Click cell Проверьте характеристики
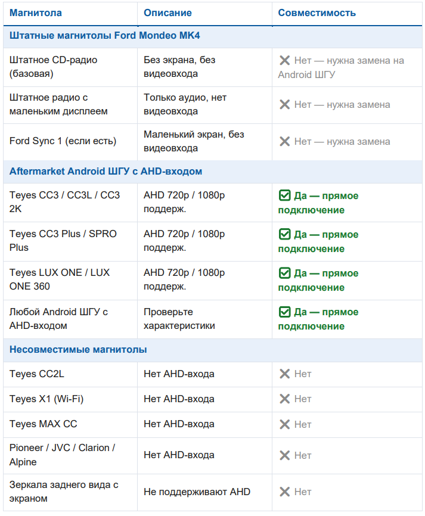Viewport: 425px width, 516px height. click(x=204, y=319)
